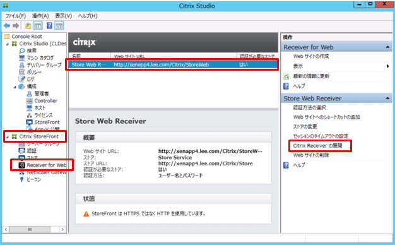Click the tree pane horizontal scrollbar thumb
Screen dimensions: 395x245
coord(30,229)
